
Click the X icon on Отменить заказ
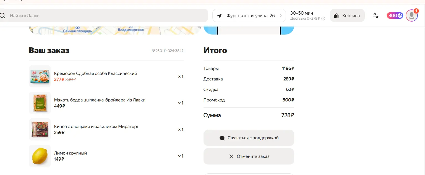point(231,156)
